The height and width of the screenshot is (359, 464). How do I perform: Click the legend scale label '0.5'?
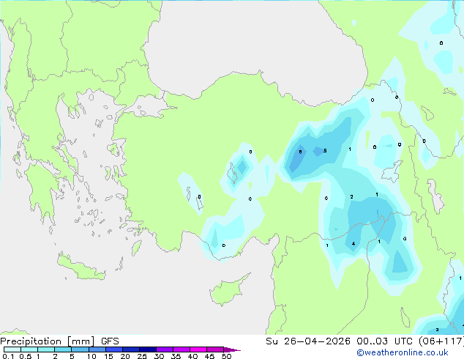[x=25, y=356]
